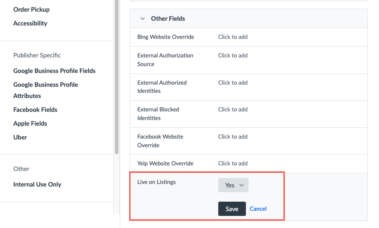Add External Authorized Identities value

[x=233, y=82]
